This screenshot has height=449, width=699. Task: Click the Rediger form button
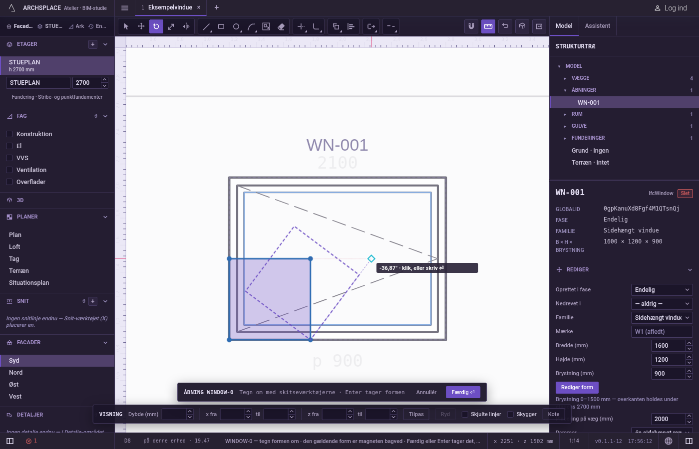(577, 388)
